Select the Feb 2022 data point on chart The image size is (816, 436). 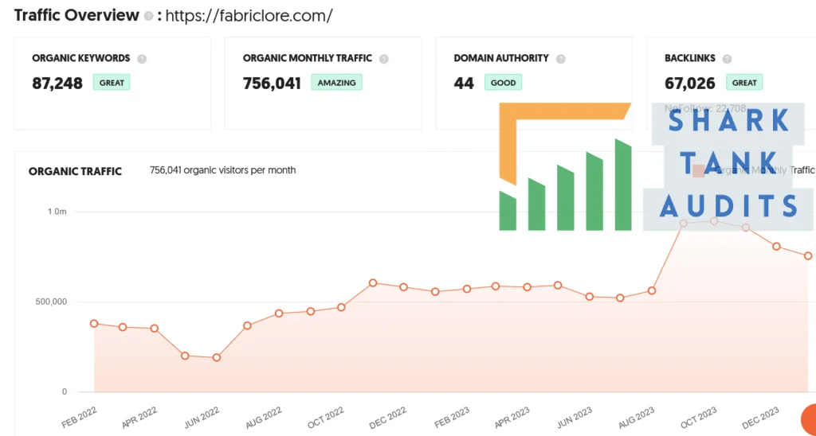pos(94,323)
